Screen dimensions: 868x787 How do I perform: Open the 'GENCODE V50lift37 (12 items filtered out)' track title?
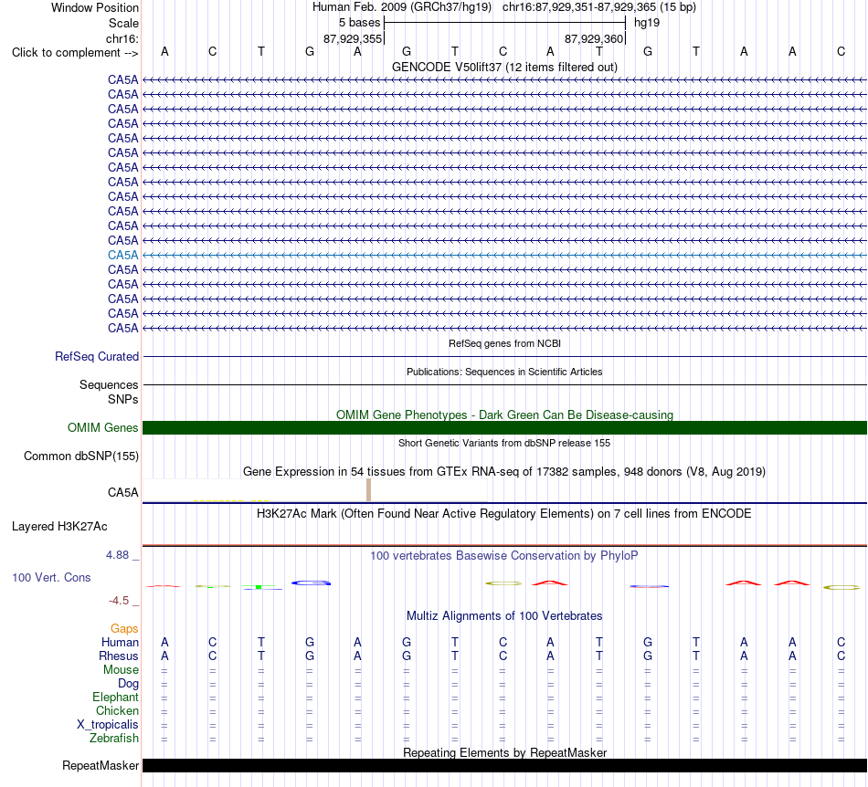pos(504,67)
